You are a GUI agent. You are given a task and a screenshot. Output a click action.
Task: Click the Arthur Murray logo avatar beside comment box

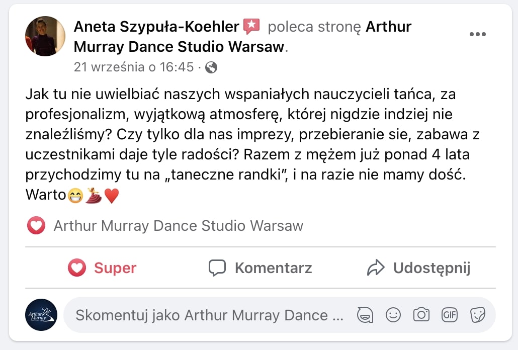[x=41, y=315]
